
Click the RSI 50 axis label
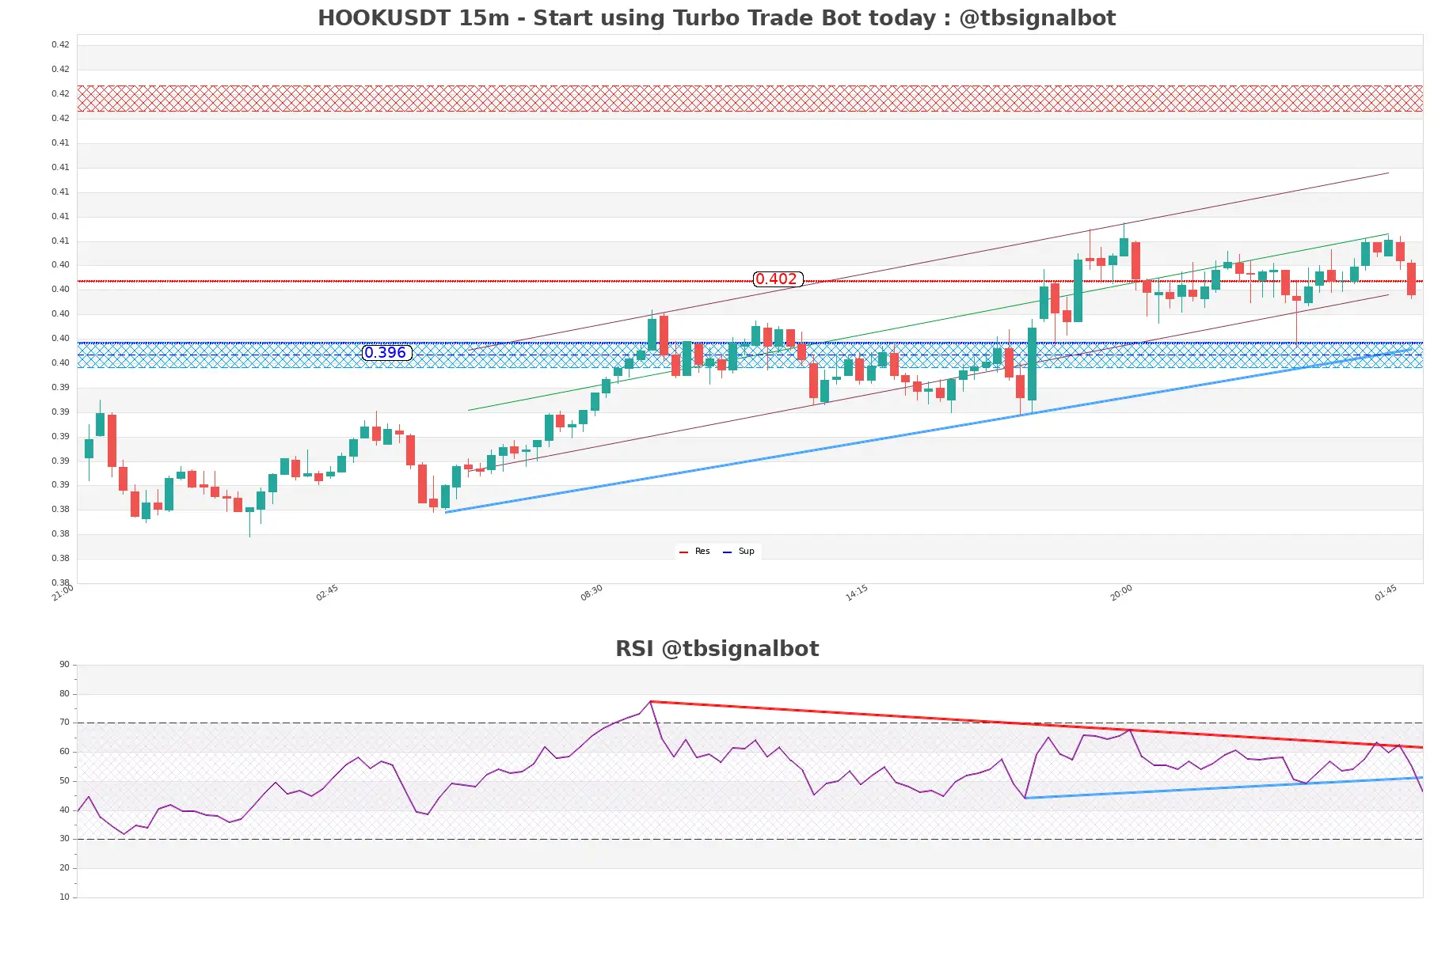(64, 781)
